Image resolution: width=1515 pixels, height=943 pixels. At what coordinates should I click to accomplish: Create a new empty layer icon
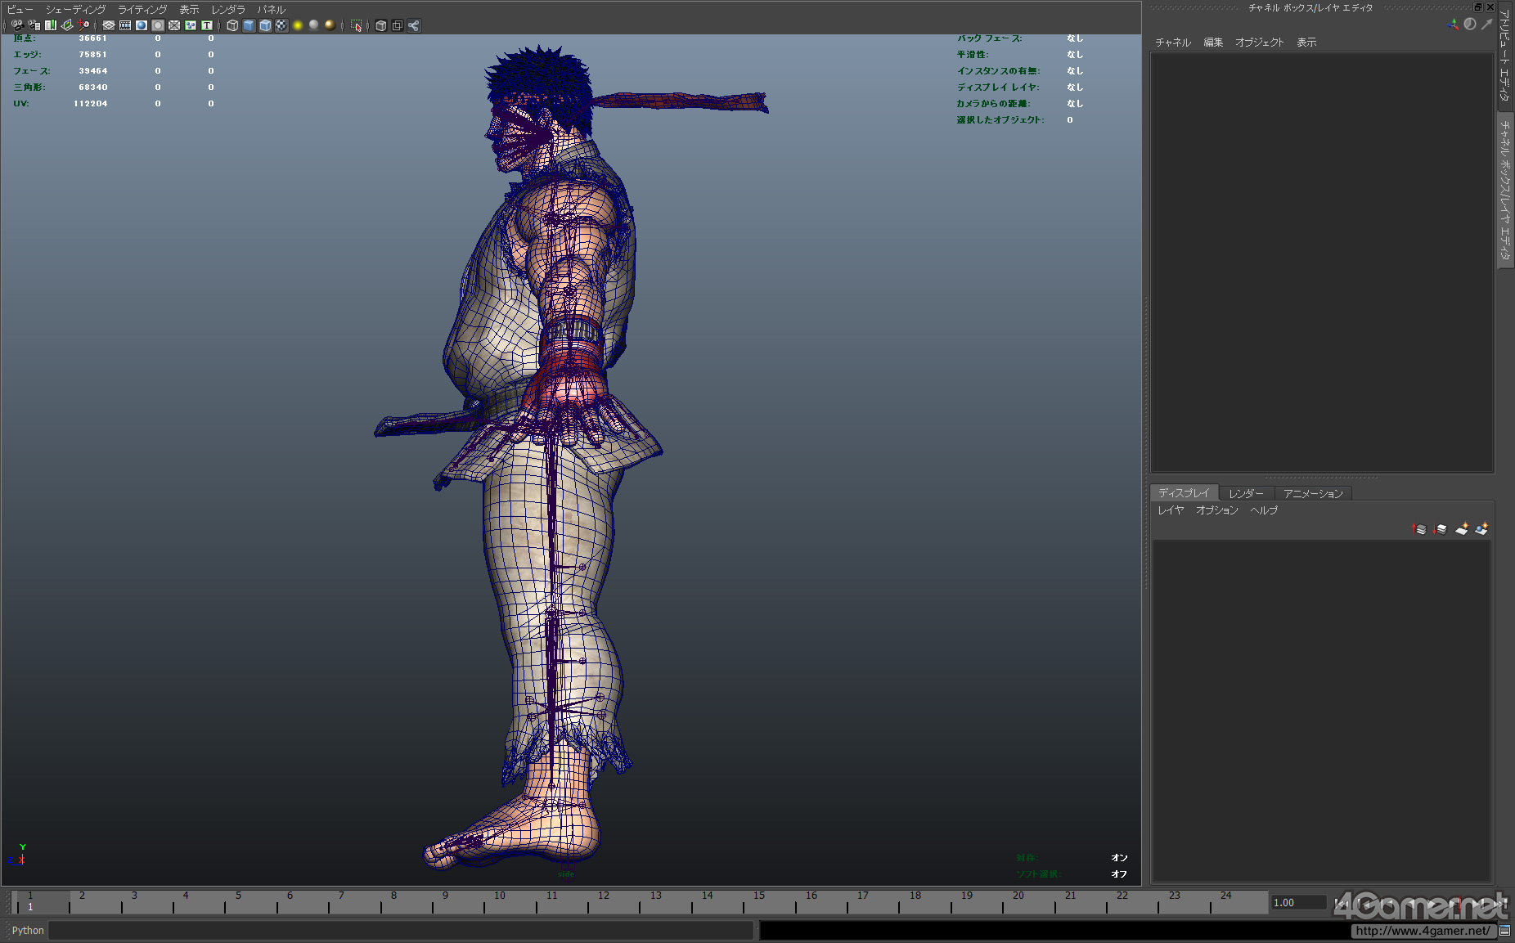coord(1462,529)
